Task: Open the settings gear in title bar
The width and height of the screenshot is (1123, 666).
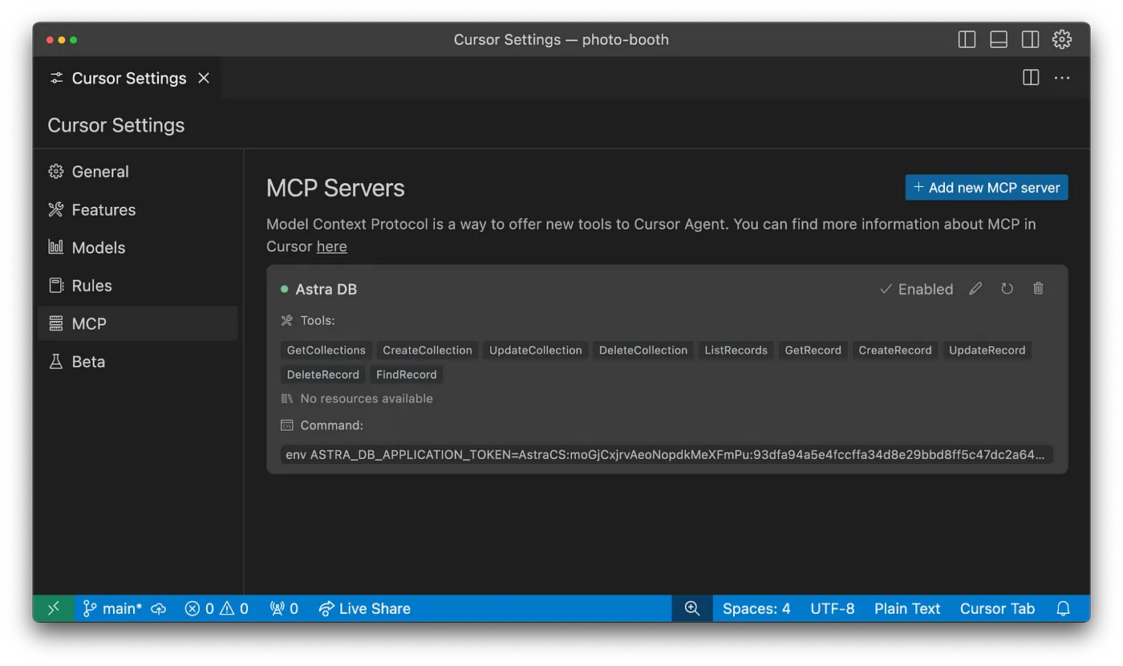Action: [x=1062, y=39]
